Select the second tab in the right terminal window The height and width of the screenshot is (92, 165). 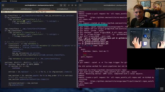pos(113,9)
